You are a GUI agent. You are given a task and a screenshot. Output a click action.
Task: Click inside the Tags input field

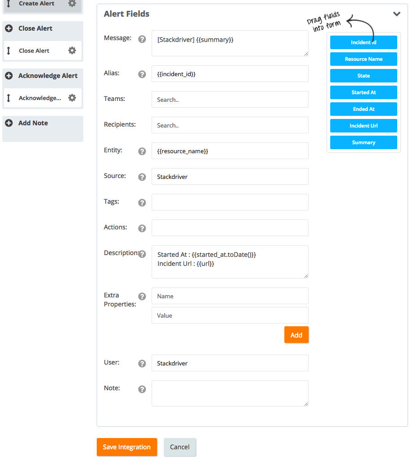click(x=229, y=202)
